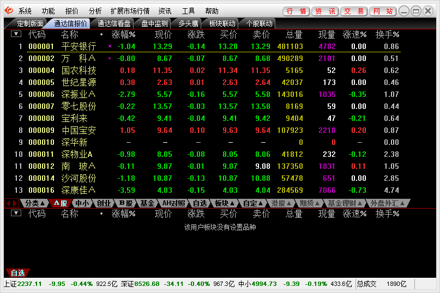The image size is (440, 293).
Task: Expand the 期货 tab menu
Action: 309,203
